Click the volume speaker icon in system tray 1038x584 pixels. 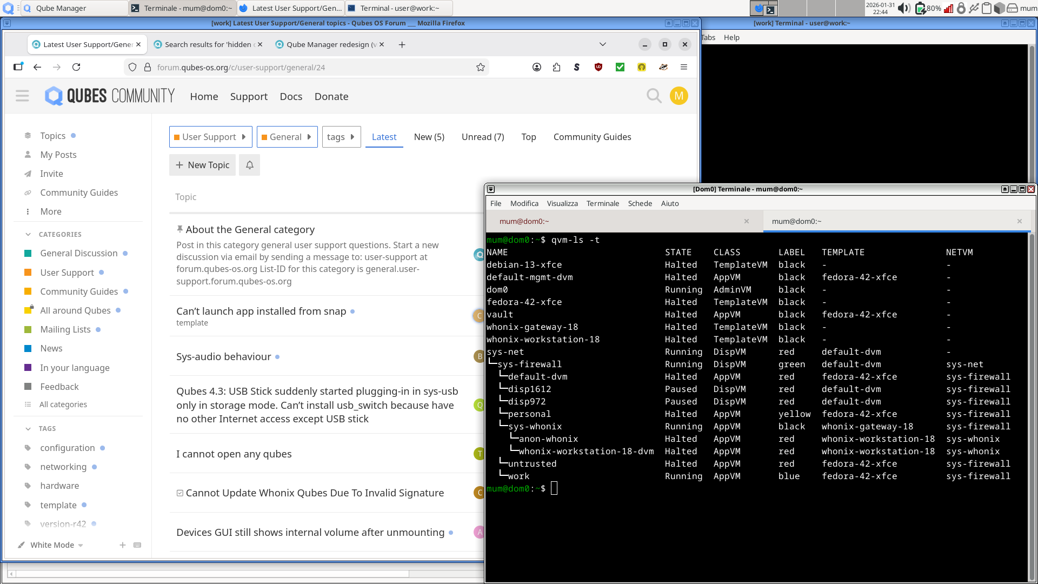903,8
